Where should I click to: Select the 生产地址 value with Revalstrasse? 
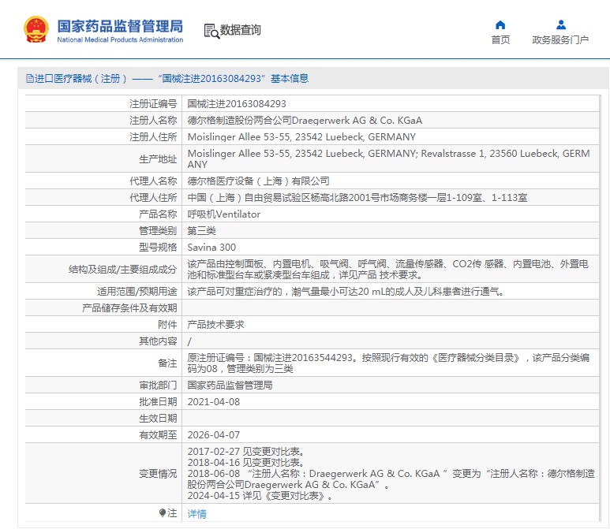(x=388, y=159)
